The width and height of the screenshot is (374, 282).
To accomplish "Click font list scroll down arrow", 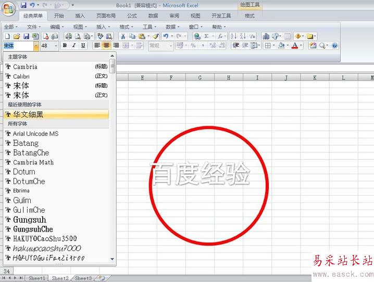I will (x=113, y=259).
